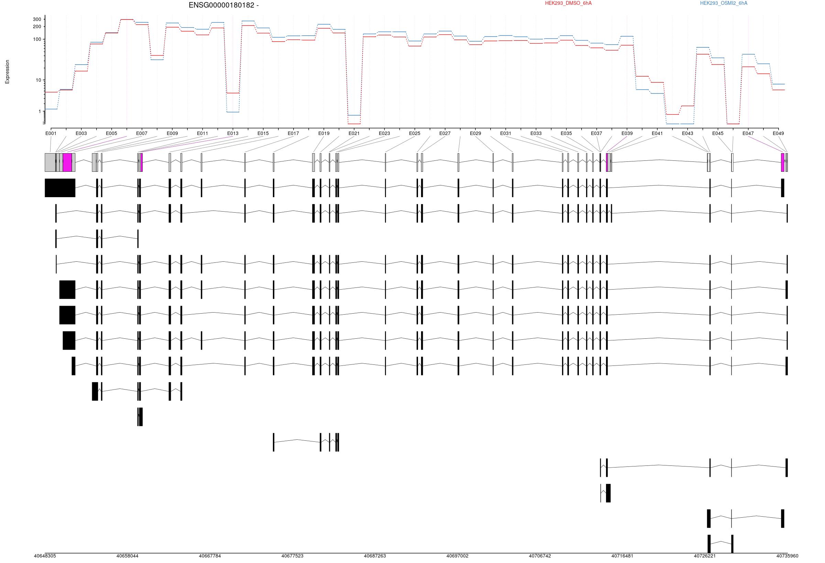The height and width of the screenshot is (563, 825).
Task: Click genomic coordinate 40687263
Action: (375, 556)
